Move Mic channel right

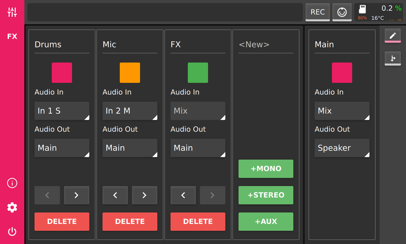145,195
